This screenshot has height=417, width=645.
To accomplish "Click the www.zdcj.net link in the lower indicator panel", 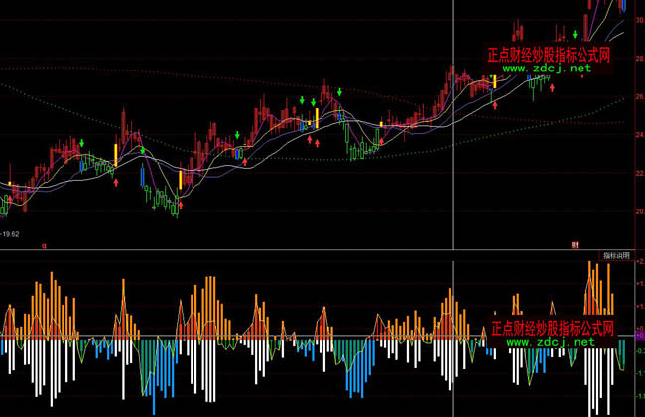I will [x=556, y=341].
